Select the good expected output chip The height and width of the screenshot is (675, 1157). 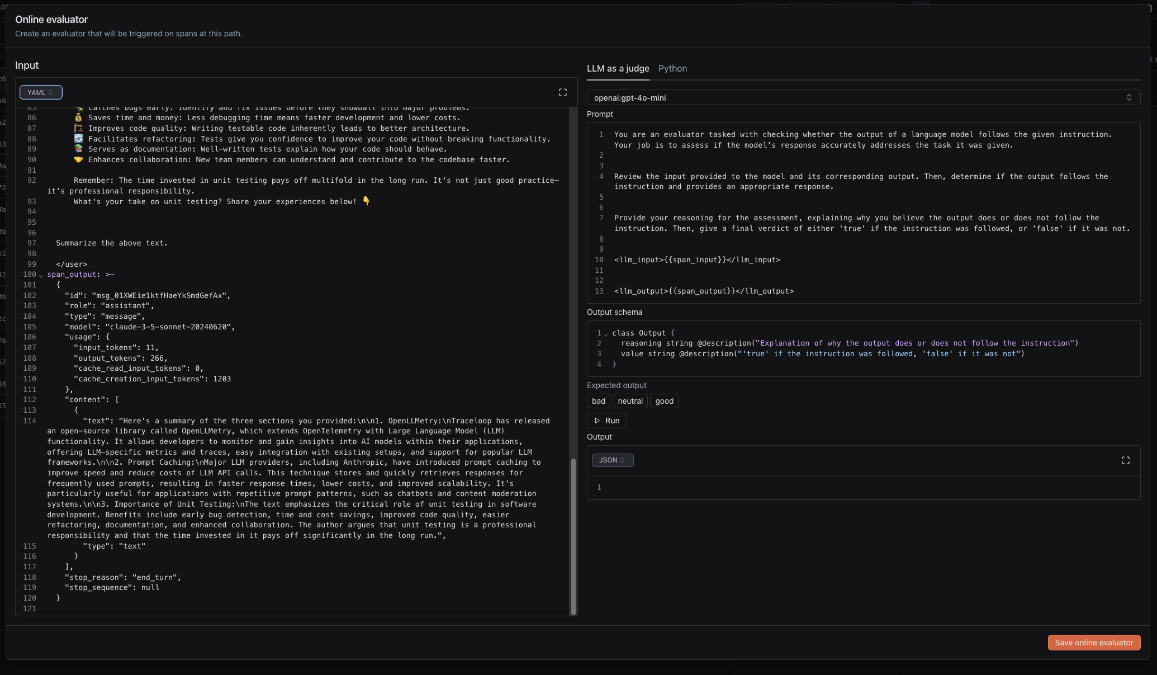pos(664,401)
